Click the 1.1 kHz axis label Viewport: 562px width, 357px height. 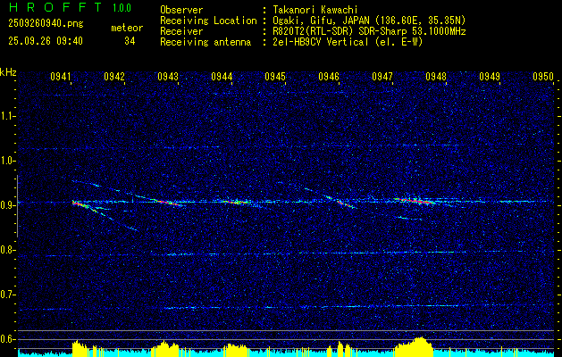point(7,116)
